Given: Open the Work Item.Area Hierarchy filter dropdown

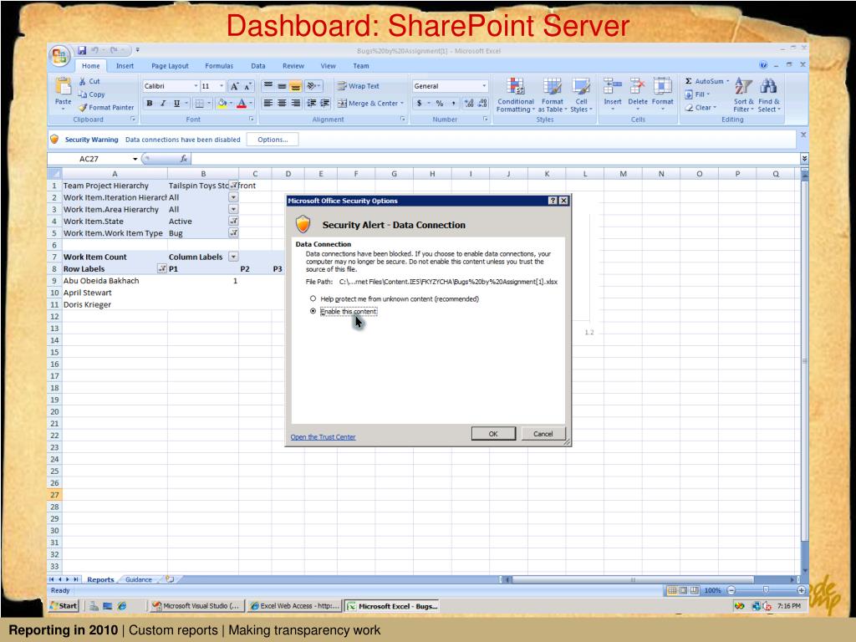Looking at the screenshot, I should [x=233, y=209].
